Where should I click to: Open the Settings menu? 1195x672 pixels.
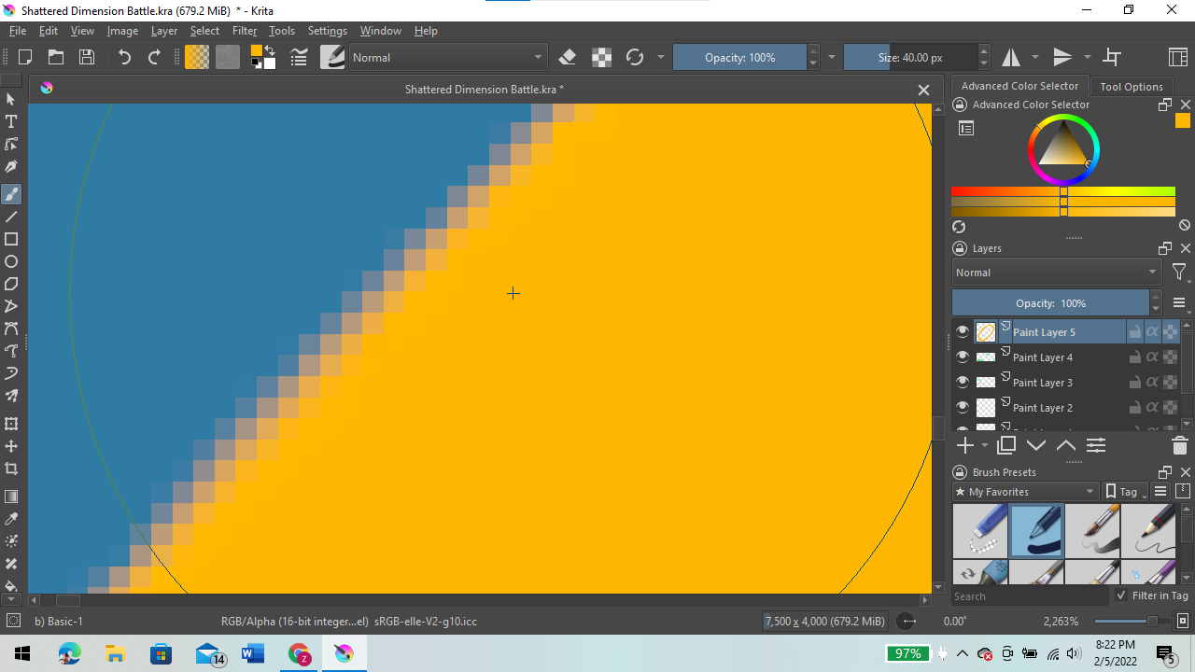(x=328, y=31)
